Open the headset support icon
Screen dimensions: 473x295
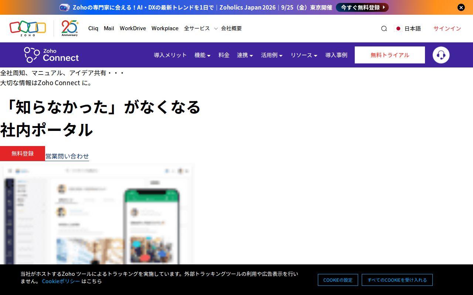tap(441, 55)
